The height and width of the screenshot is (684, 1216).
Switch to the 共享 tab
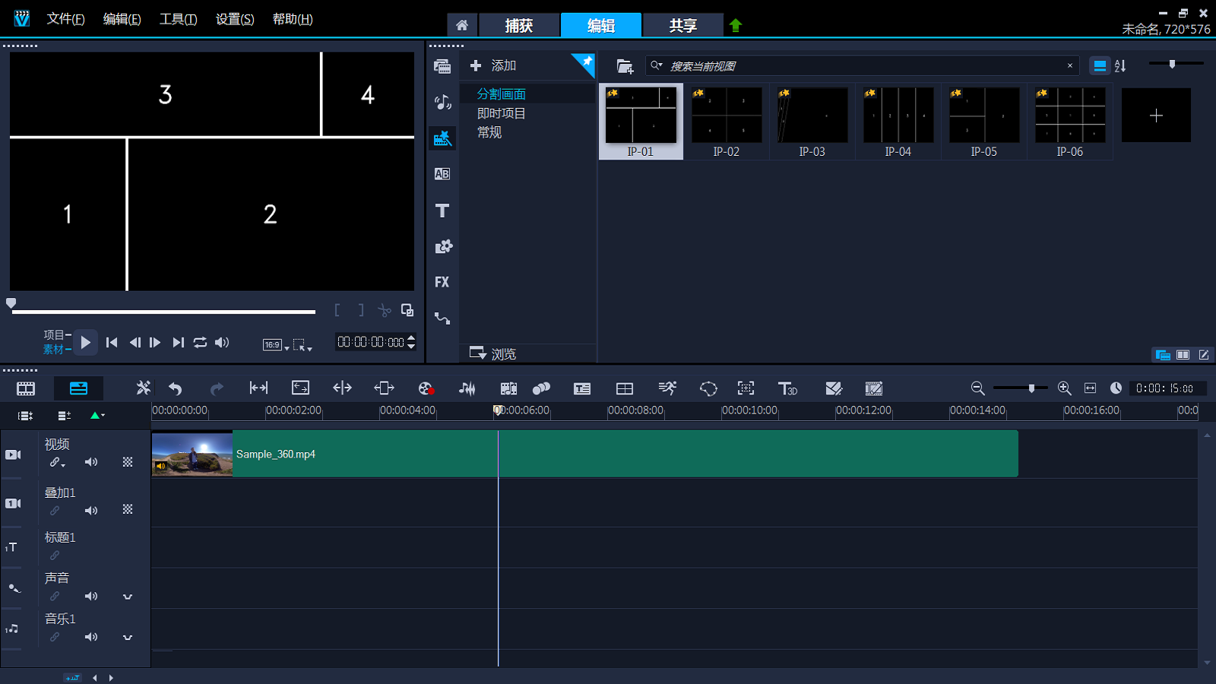[x=682, y=25]
